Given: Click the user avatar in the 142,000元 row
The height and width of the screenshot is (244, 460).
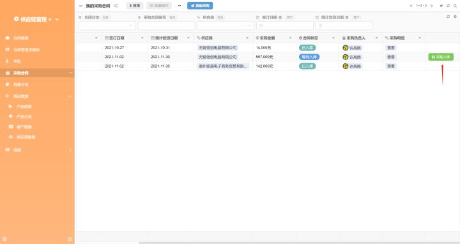Looking at the screenshot, I should click(345, 66).
